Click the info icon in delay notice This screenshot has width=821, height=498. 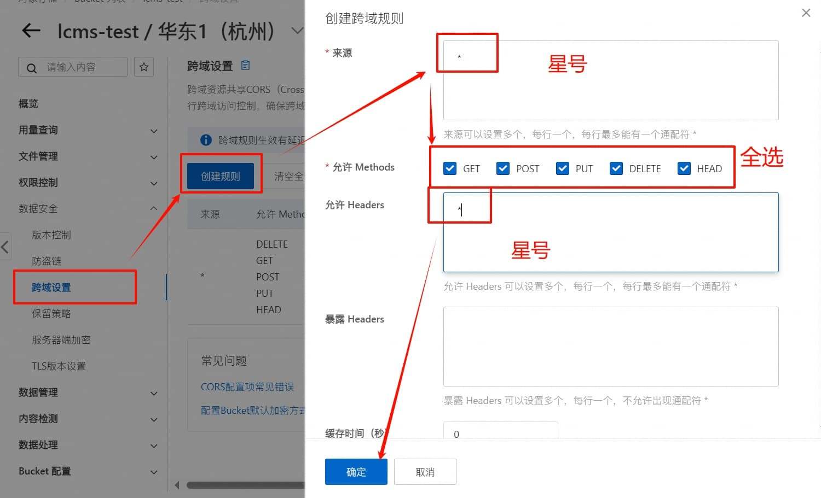point(206,140)
